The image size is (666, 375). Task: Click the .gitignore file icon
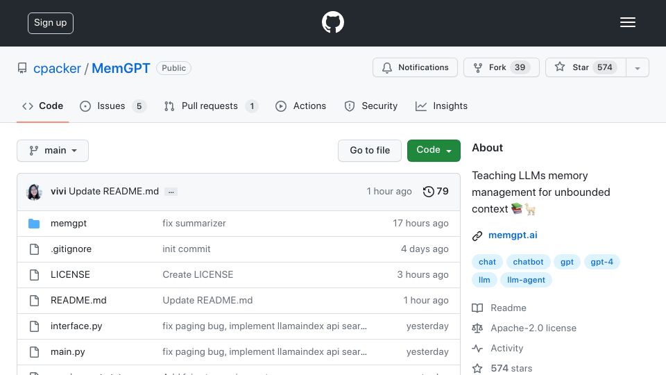tap(34, 249)
